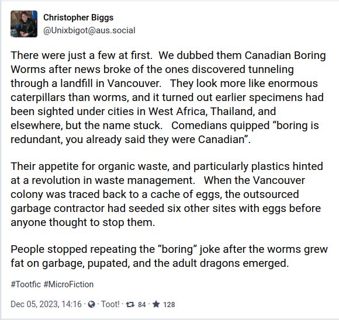The width and height of the screenshot is (339, 320).
Task: View the 84 boosts count
Action: (x=142, y=305)
